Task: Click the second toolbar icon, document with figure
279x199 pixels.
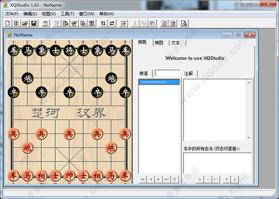Action: pos(16,23)
